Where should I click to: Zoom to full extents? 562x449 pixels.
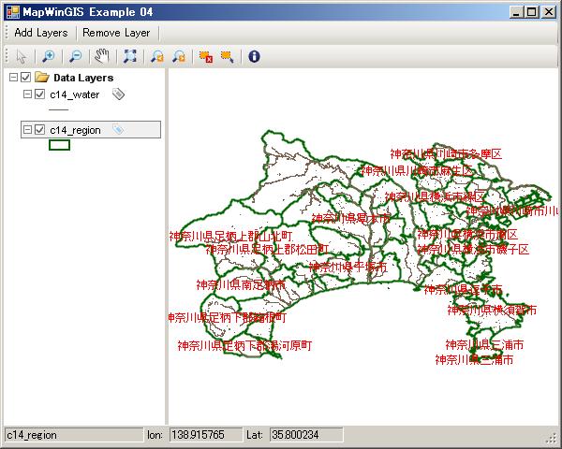tap(129, 56)
